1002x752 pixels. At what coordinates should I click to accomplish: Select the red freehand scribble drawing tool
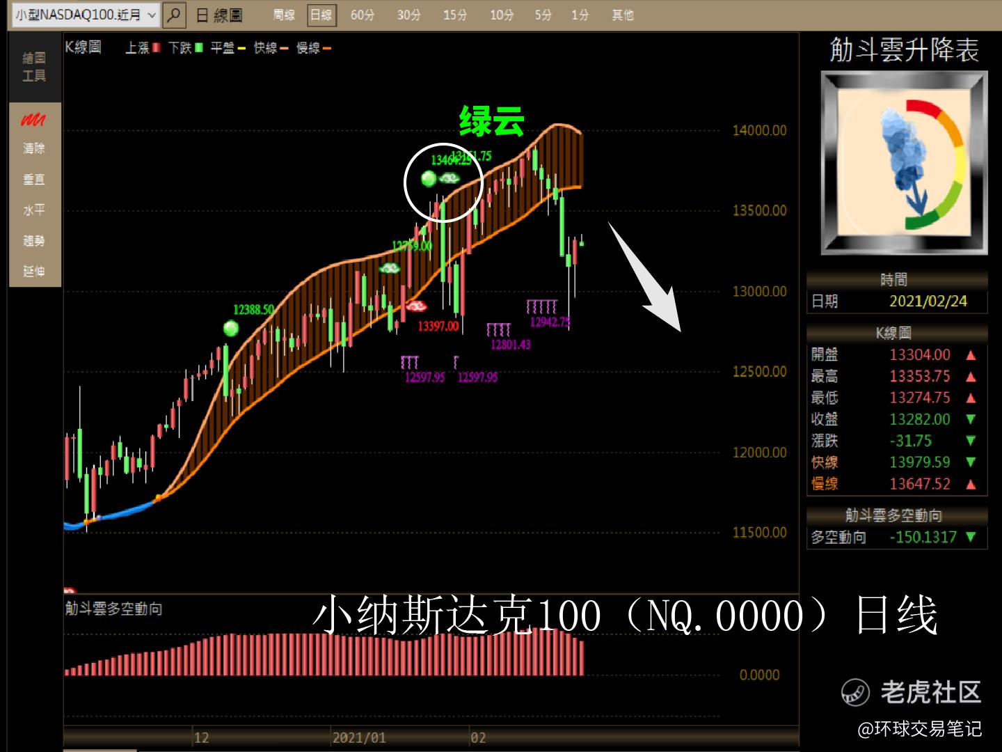point(33,120)
